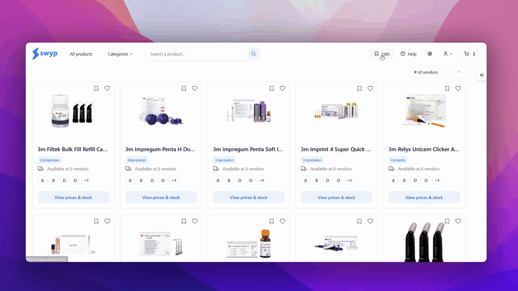The width and height of the screenshot is (518, 291).
Task: Bookmark the first product in second row
Action: [96, 221]
